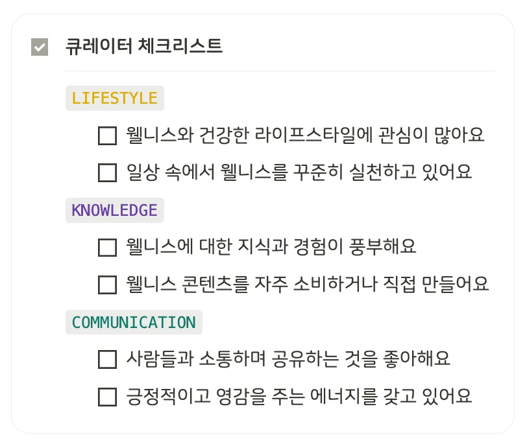Screen dimensions: 527x446
Task: Select the yellow LIFESTYLE tag
Action: [x=115, y=99]
